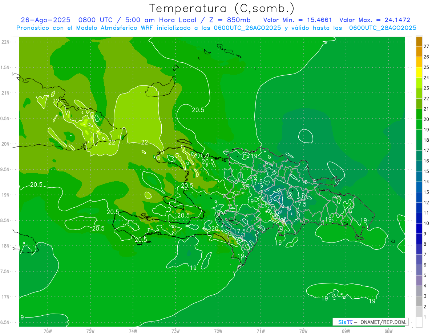
Task: Click the color scale label '27'
Action: click(426, 46)
